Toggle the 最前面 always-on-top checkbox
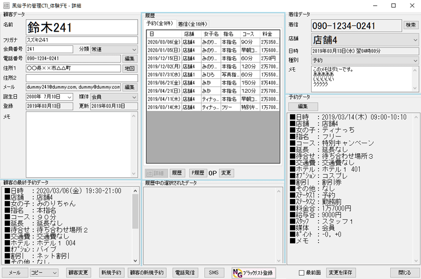The width and height of the screenshot is (421, 279). click(302, 273)
